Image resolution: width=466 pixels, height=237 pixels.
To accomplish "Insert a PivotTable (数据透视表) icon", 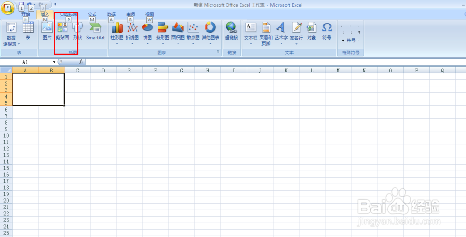I will tap(11, 27).
